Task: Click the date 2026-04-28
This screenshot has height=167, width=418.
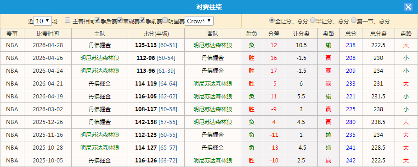Action: click(x=48, y=45)
